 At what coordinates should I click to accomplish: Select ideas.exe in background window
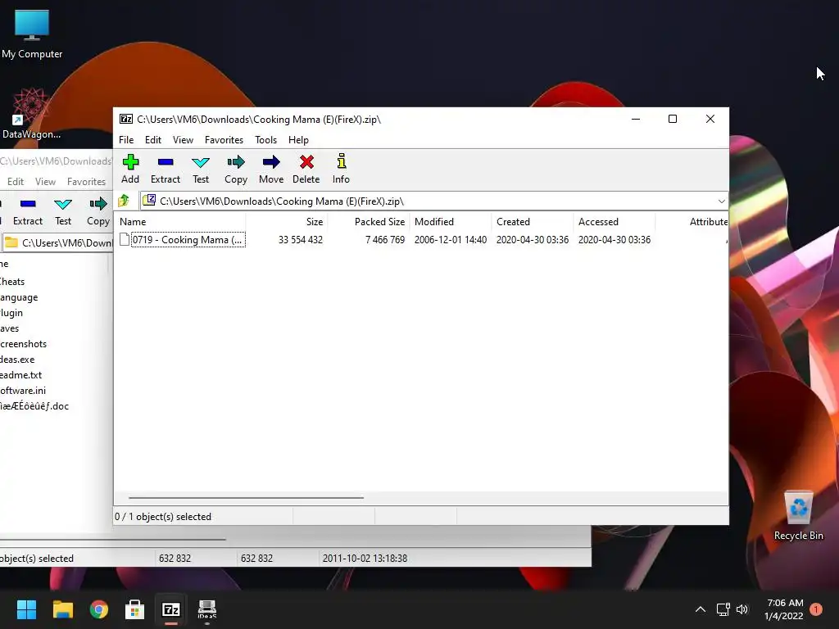[x=17, y=360]
